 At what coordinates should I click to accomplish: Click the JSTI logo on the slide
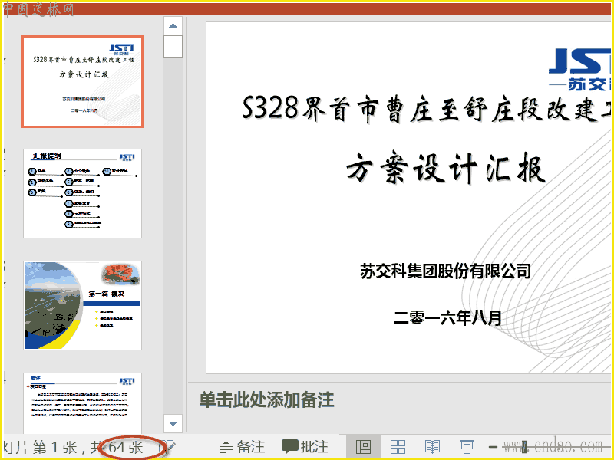pyautogui.click(x=579, y=69)
